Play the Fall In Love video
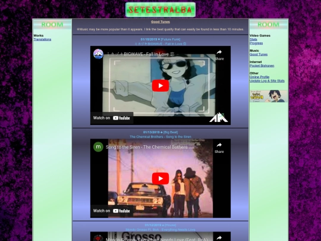This screenshot has height=241, width=321. click(160, 86)
